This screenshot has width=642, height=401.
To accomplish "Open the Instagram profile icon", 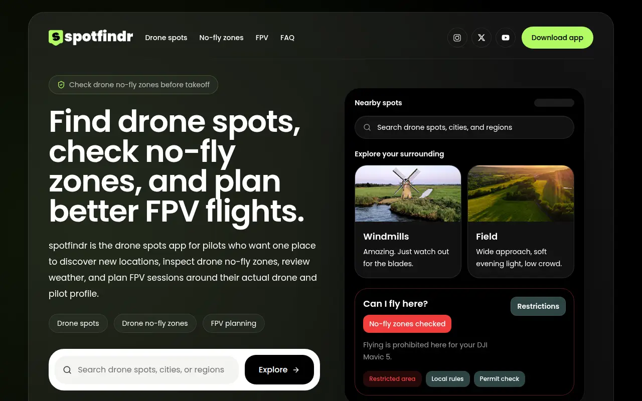I will tap(457, 38).
